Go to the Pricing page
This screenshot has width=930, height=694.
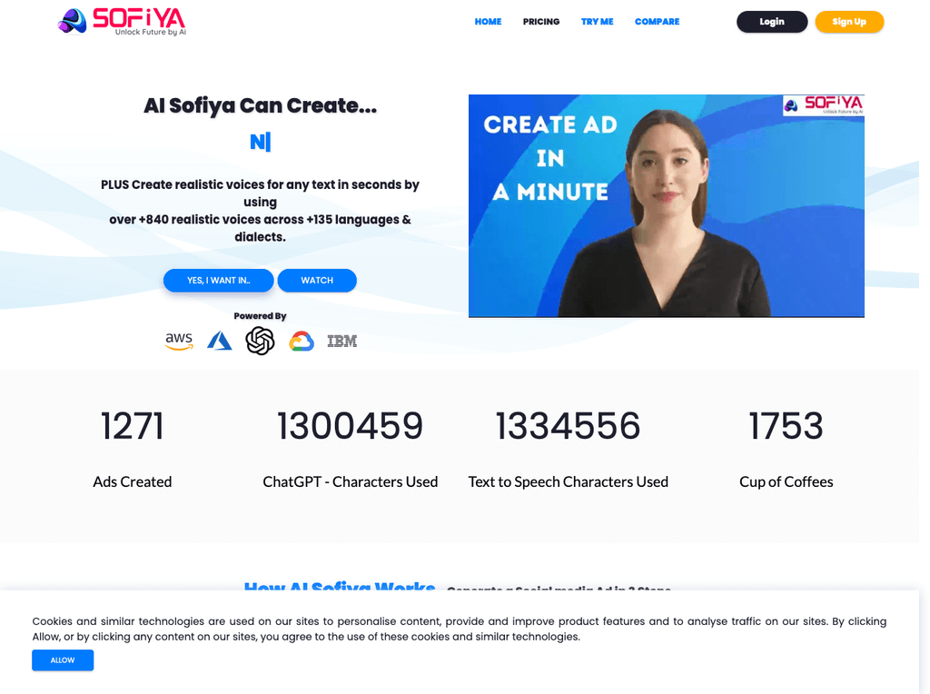[x=541, y=22]
